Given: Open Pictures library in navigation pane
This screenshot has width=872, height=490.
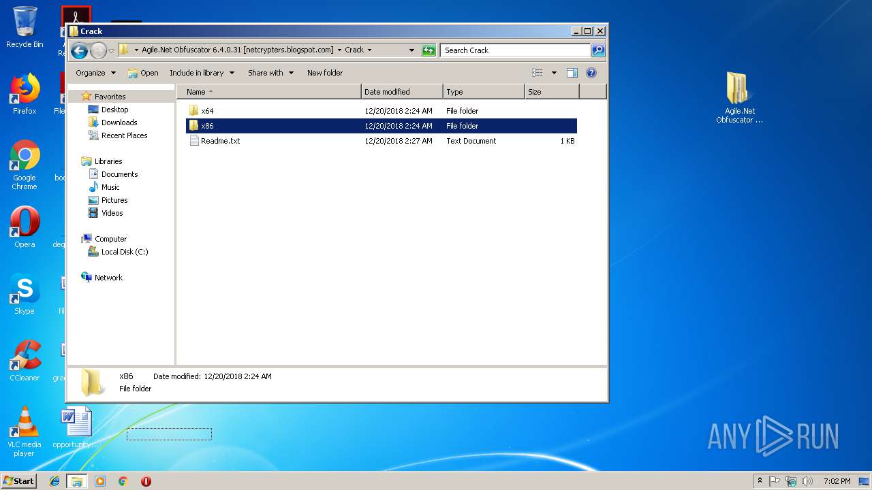Looking at the screenshot, I should click(x=114, y=200).
